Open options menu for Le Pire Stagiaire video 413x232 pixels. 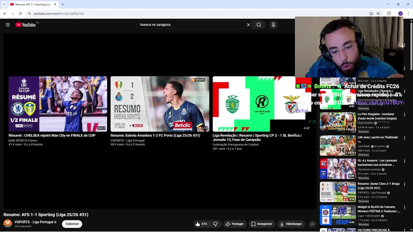pyautogui.click(x=404, y=115)
